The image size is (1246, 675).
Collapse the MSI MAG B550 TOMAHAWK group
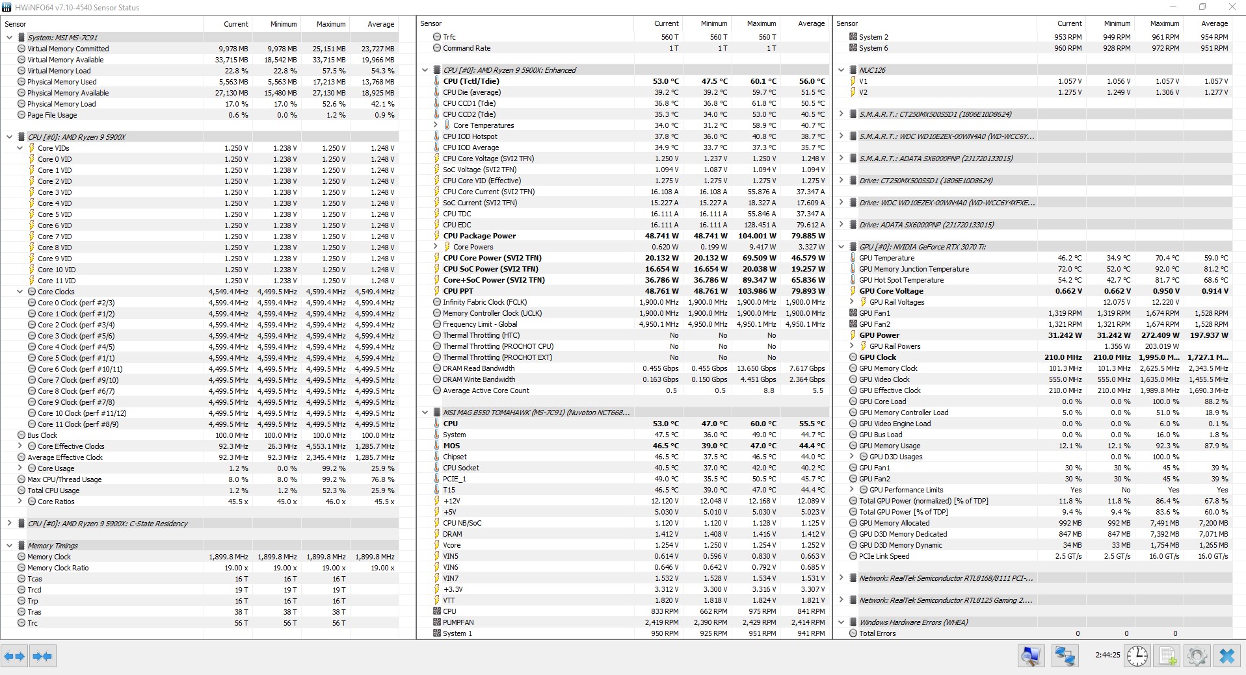coord(425,413)
